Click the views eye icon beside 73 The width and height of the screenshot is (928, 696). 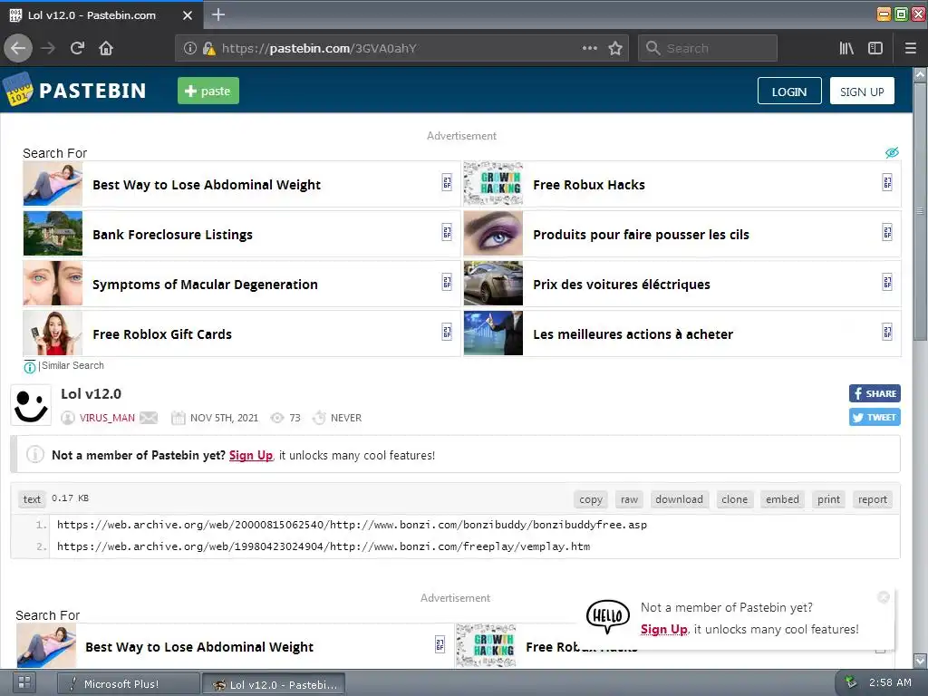[277, 418]
